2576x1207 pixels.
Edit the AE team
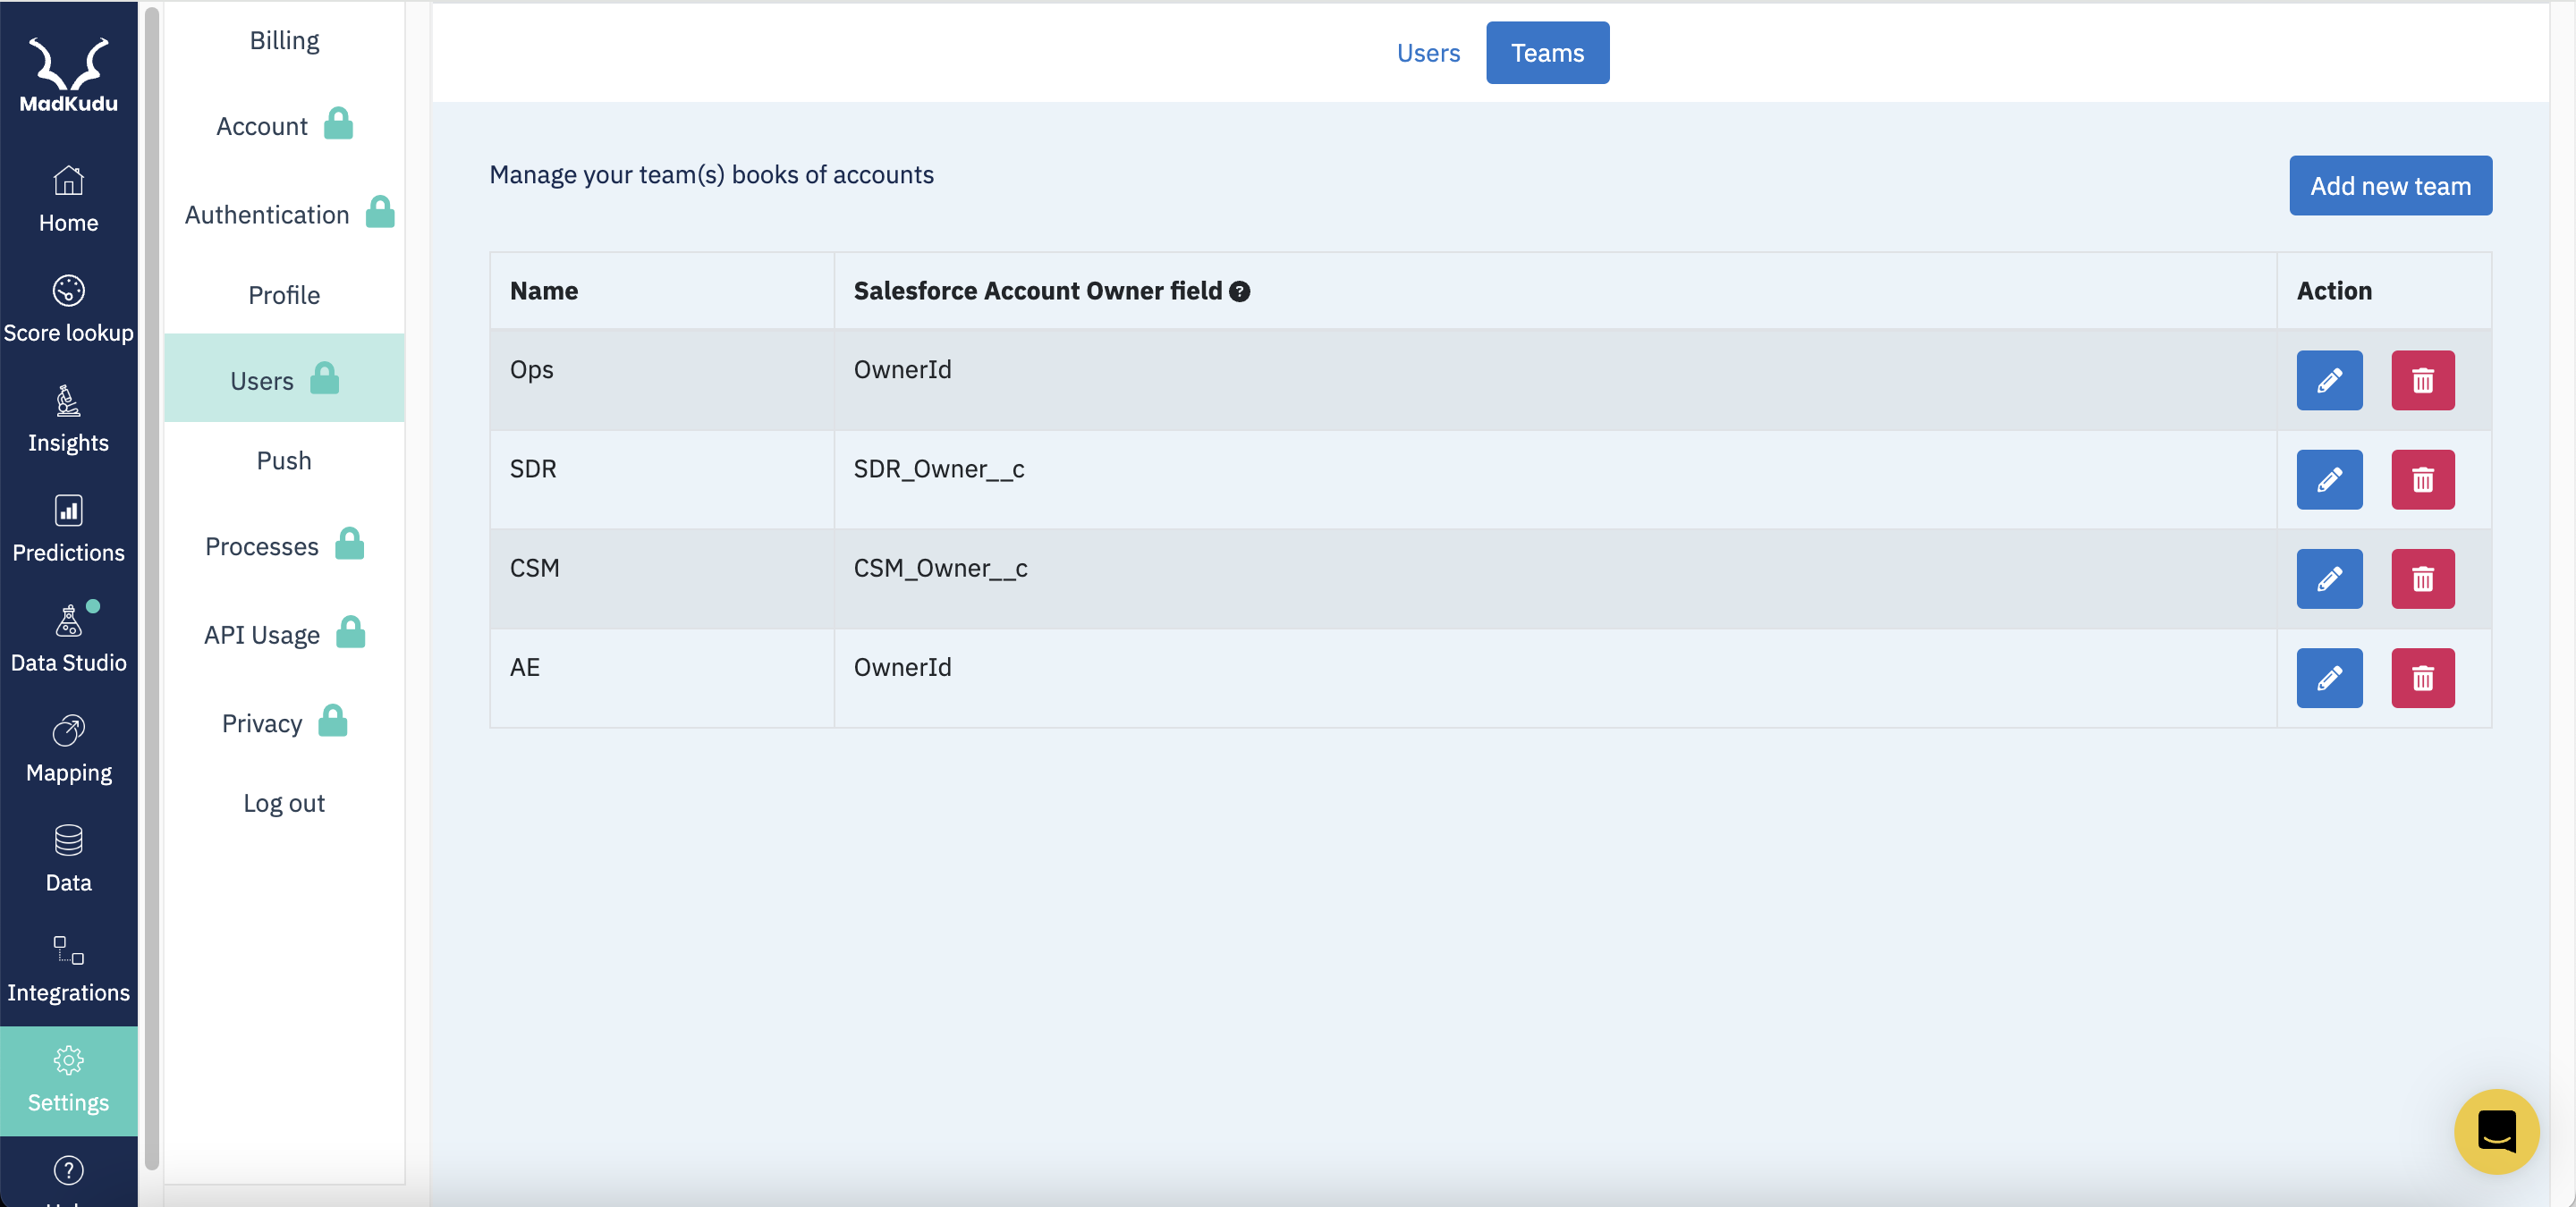pyautogui.click(x=2329, y=679)
